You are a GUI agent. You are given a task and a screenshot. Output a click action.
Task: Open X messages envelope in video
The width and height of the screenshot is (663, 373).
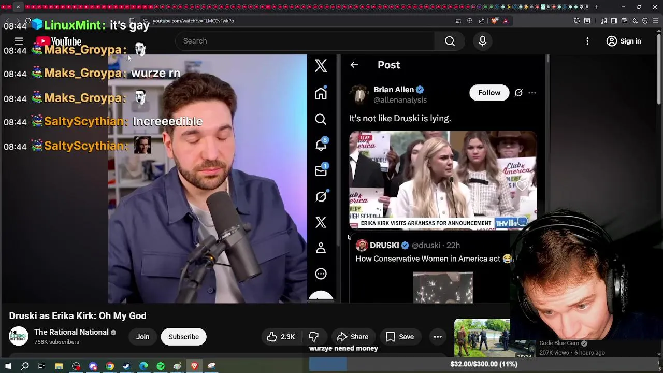point(321,170)
